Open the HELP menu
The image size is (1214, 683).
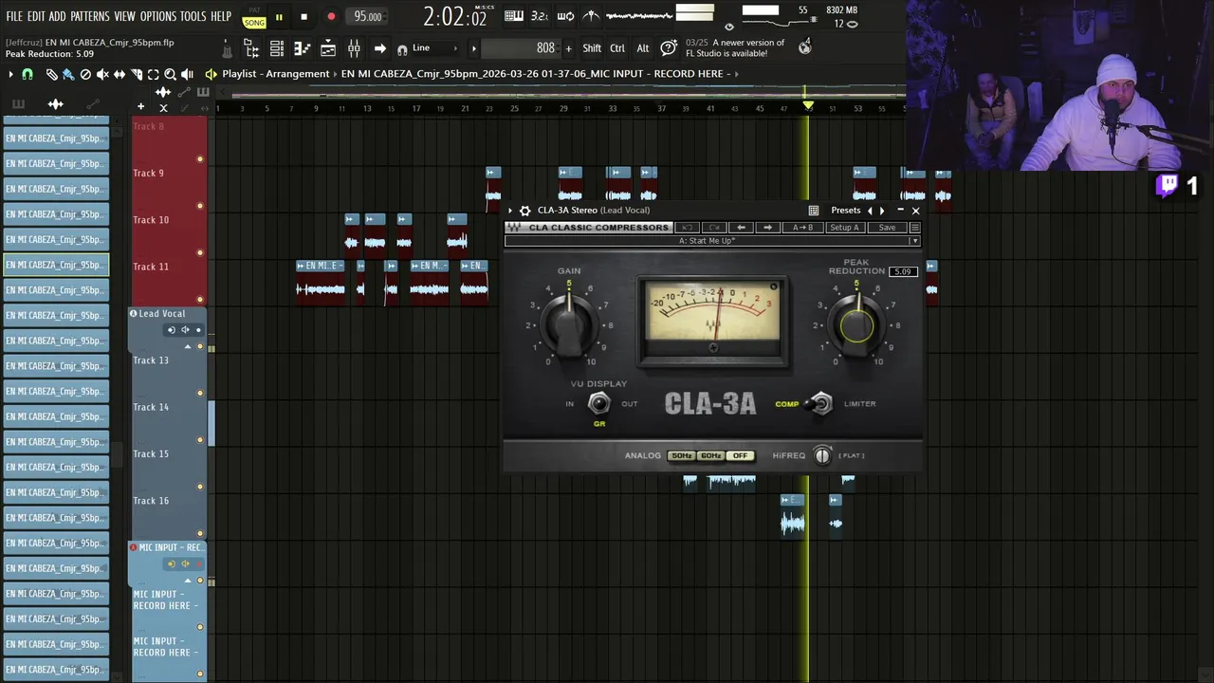coord(221,17)
